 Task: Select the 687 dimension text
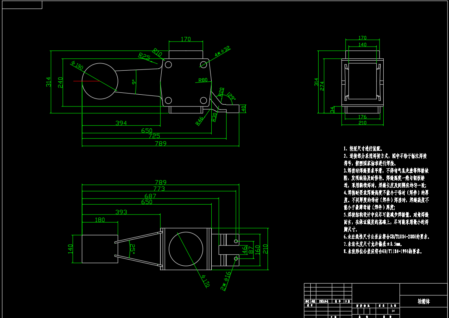tap(150, 196)
